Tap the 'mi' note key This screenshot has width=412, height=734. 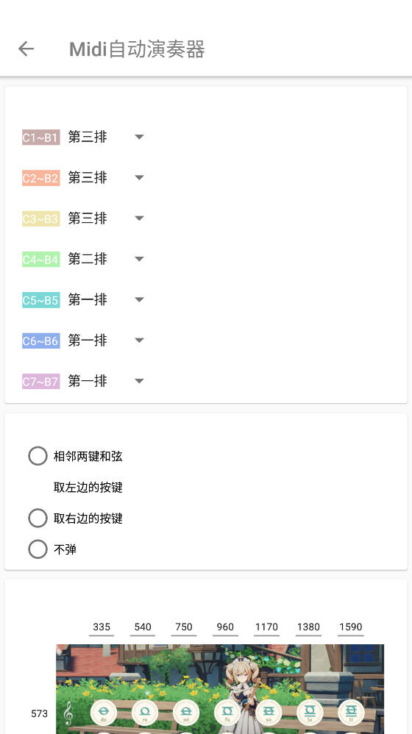pyautogui.click(x=186, y=713)
